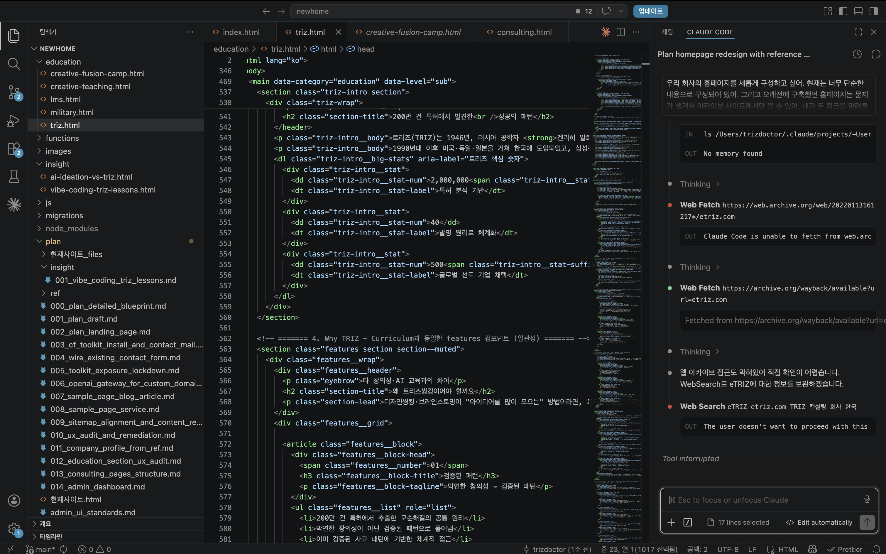Click microphone icon in Claude input
The height and width of the screenshot is (554, 886).
pos(867,499)
